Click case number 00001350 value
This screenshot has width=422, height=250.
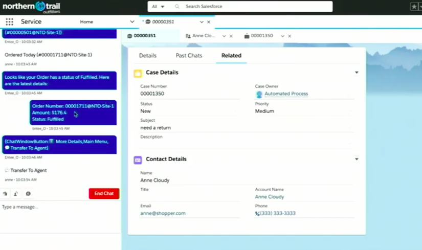tap(152, 94)
